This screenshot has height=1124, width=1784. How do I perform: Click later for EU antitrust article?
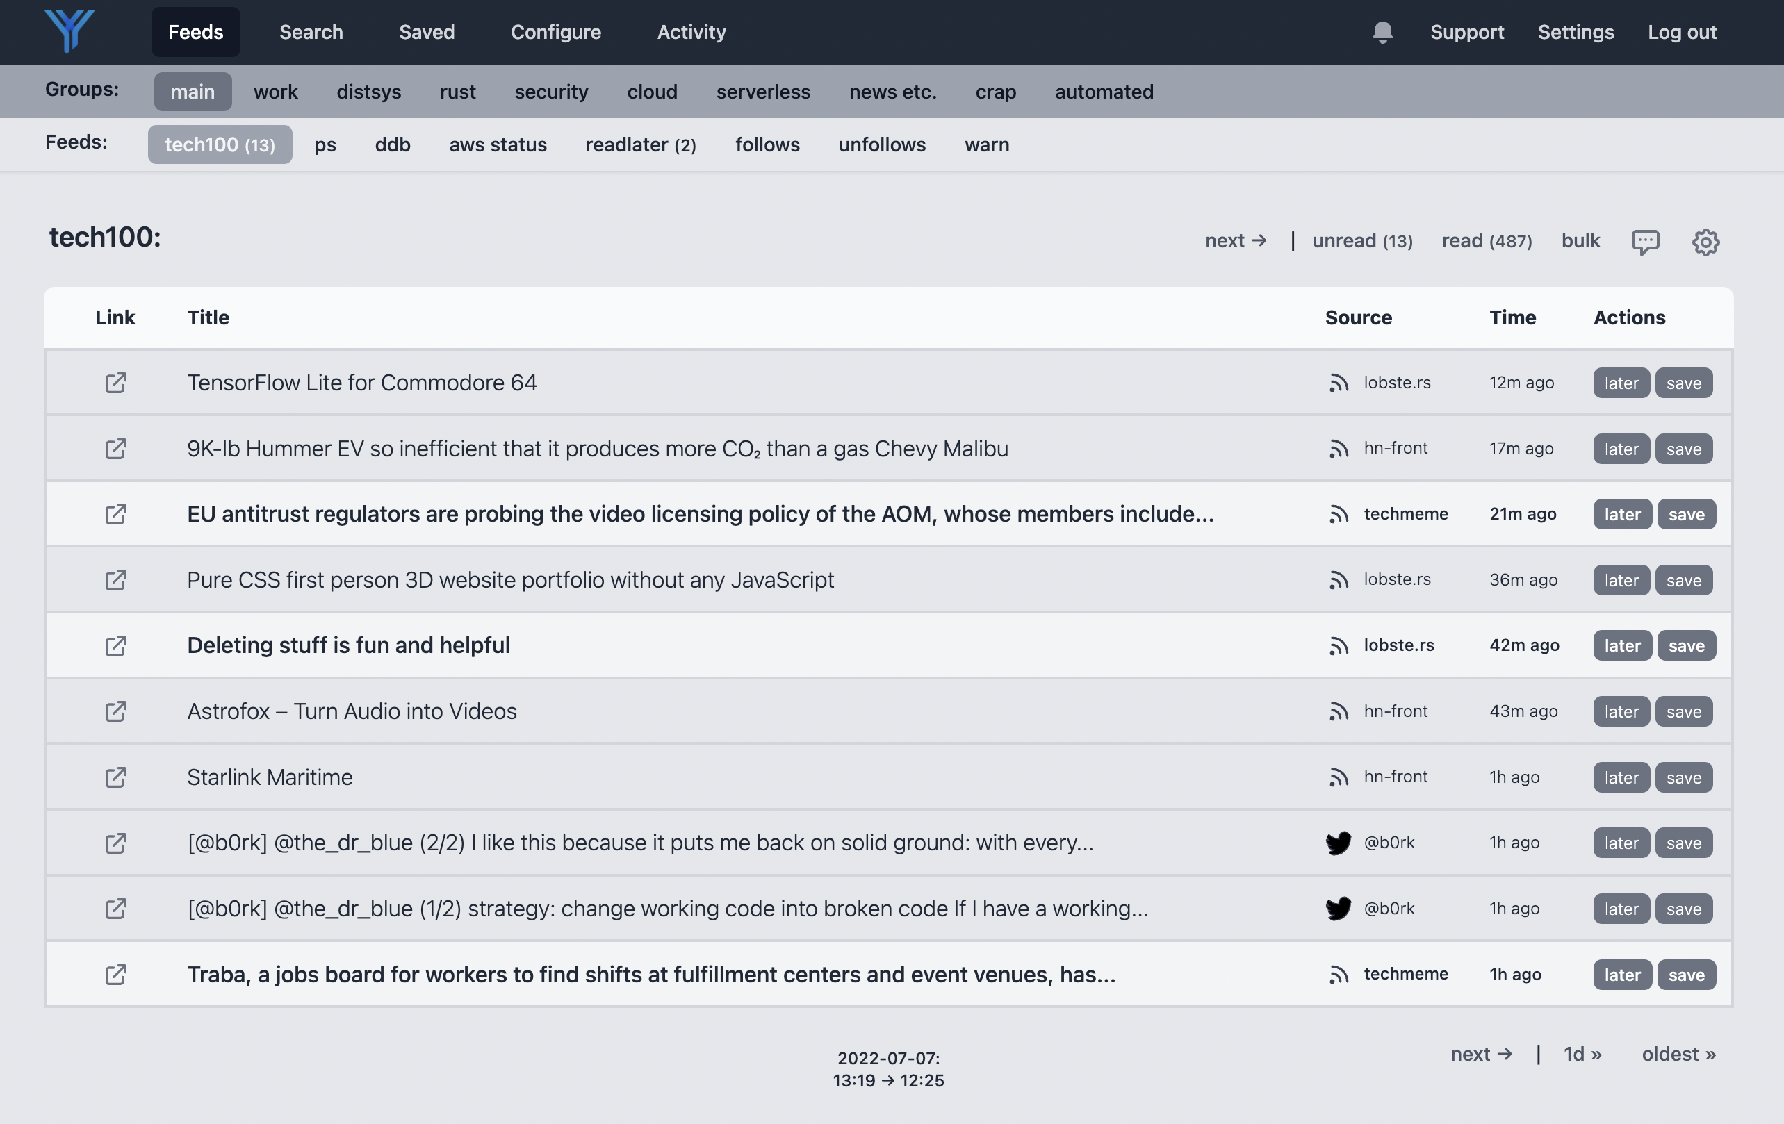(1623, 514)
